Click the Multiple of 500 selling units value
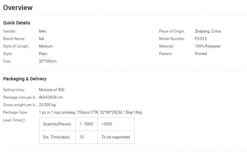Screen dimensions: 247x153 pyautogui.click(x=51, y=90)
